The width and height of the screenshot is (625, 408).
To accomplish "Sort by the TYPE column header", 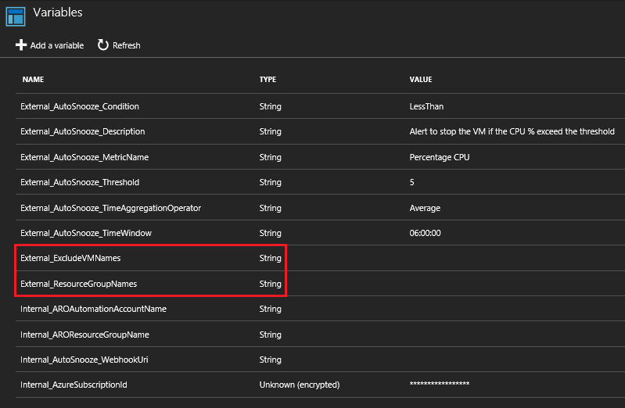I will click(x=268, y=79).
